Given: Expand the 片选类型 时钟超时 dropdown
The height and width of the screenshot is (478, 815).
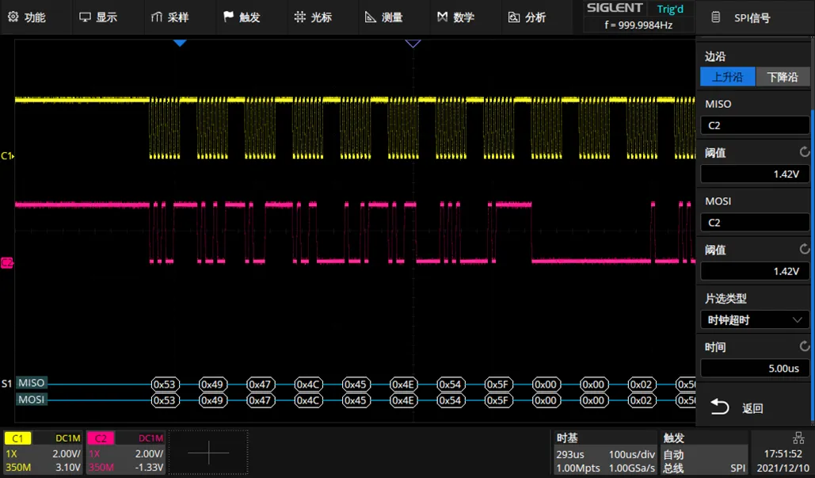Looking at the screenshot, I should [754, 320].
